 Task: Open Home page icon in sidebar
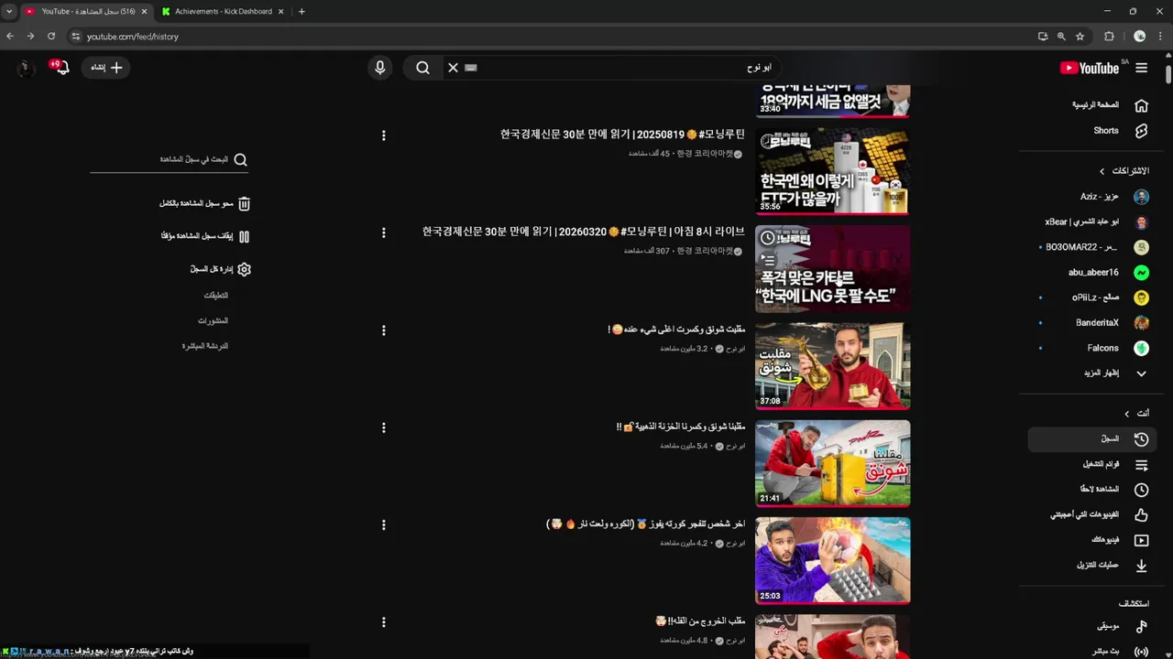coord(1141,105)
